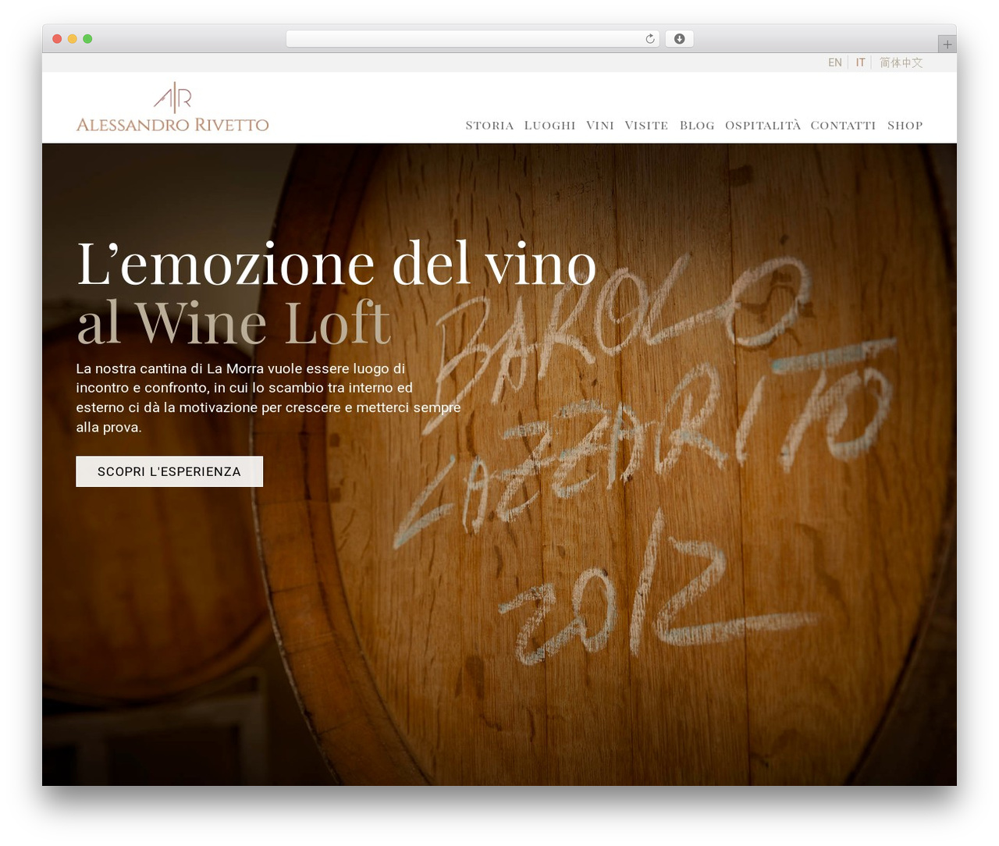Maximize the window with the green button

87,39
